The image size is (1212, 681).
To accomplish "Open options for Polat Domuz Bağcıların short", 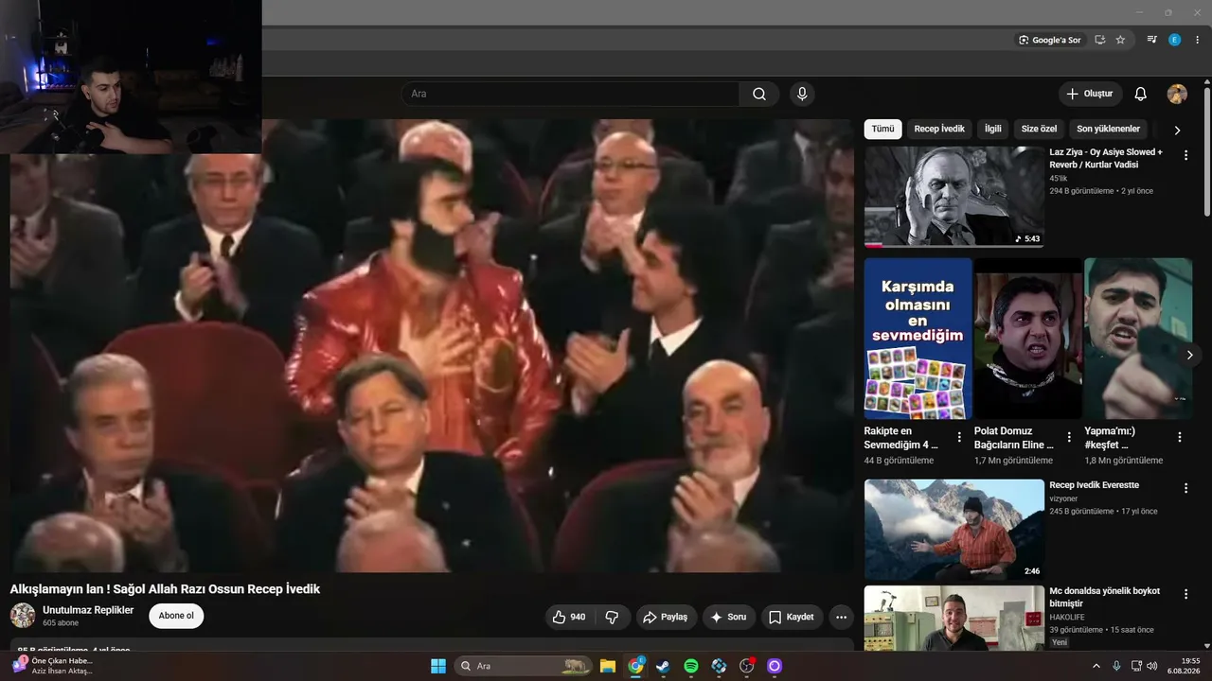I will point(1069,437).
